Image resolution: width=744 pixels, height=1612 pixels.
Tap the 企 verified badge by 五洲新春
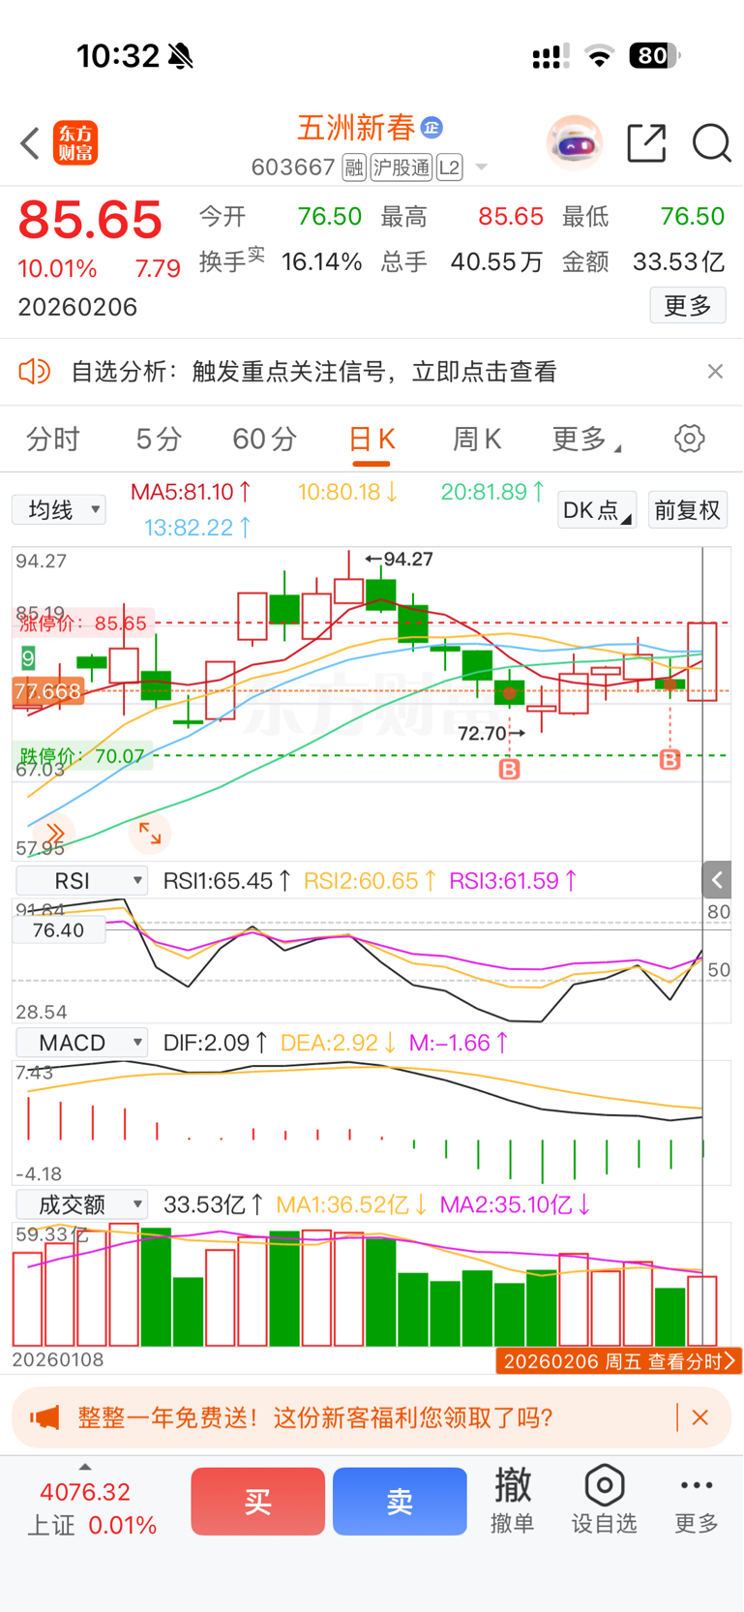(432, 127)
